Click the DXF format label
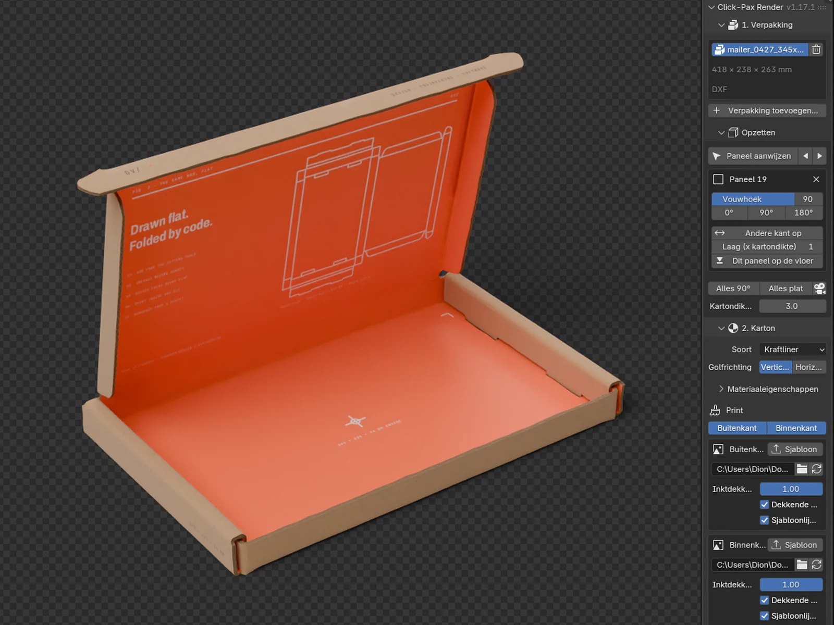Viewport: 834px width, 625px height. coord(719,90)
